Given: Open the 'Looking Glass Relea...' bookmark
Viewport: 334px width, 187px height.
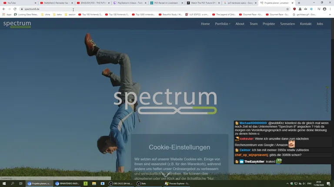Looking at the screenshot, I should [26, 14].
